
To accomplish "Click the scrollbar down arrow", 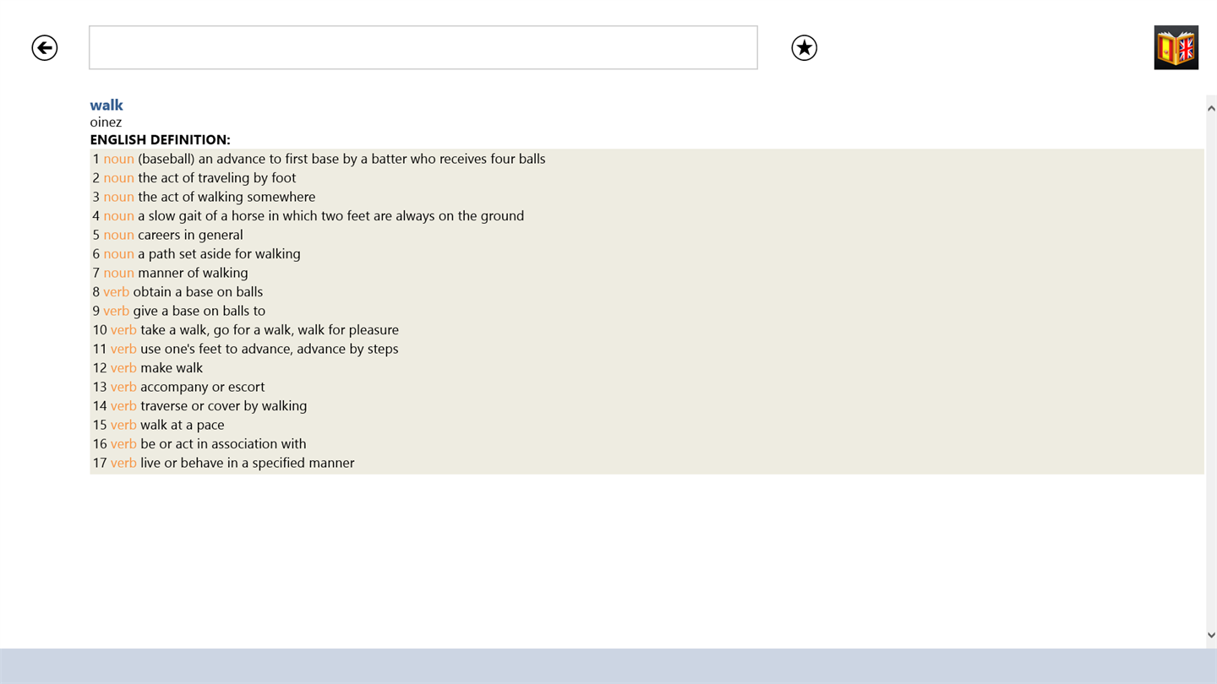I will (1210, 635).
